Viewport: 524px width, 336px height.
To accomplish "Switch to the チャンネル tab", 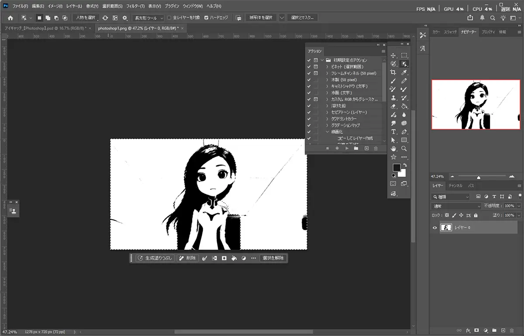I will pyautogui.click(x=455, y=186).
